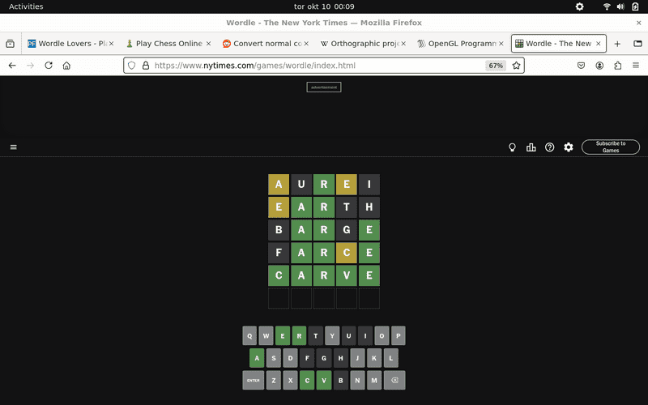The height and width of the screenshot is (405, 648).
Task: Open the Firefox application menu
Action: pyautogui.click(x=636, y=66)
